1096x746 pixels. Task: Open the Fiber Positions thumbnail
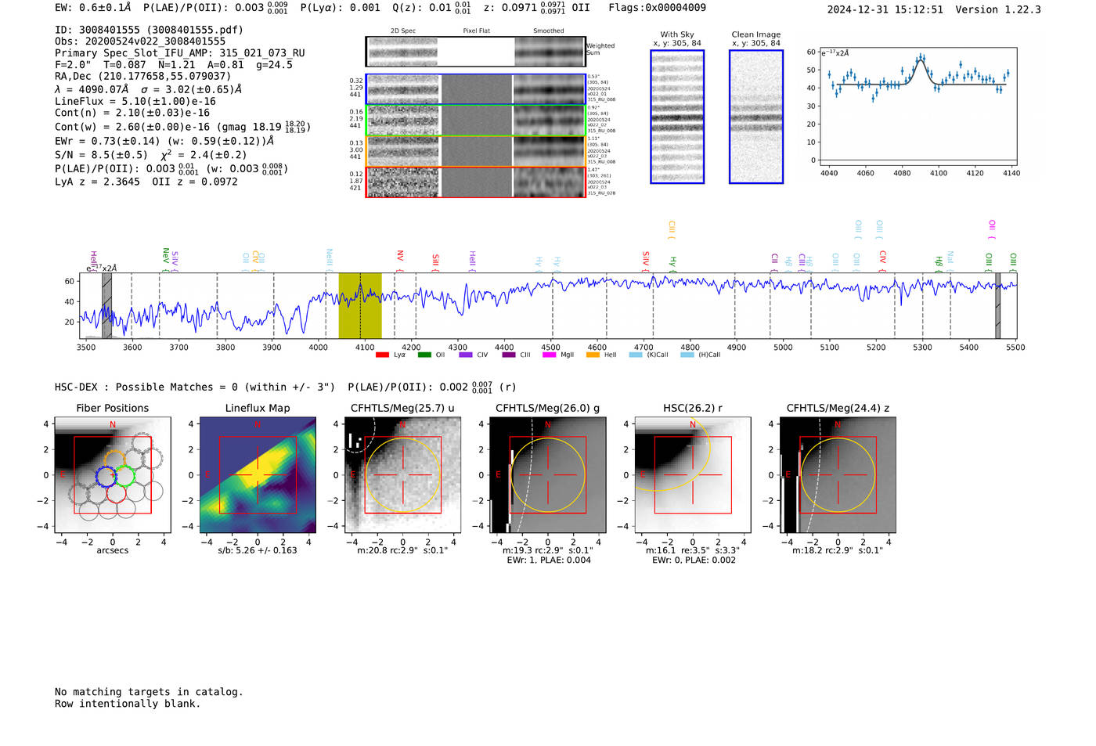coord(113,475)
